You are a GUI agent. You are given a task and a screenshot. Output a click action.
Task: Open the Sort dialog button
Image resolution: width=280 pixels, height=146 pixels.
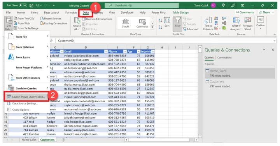[167, 22]
